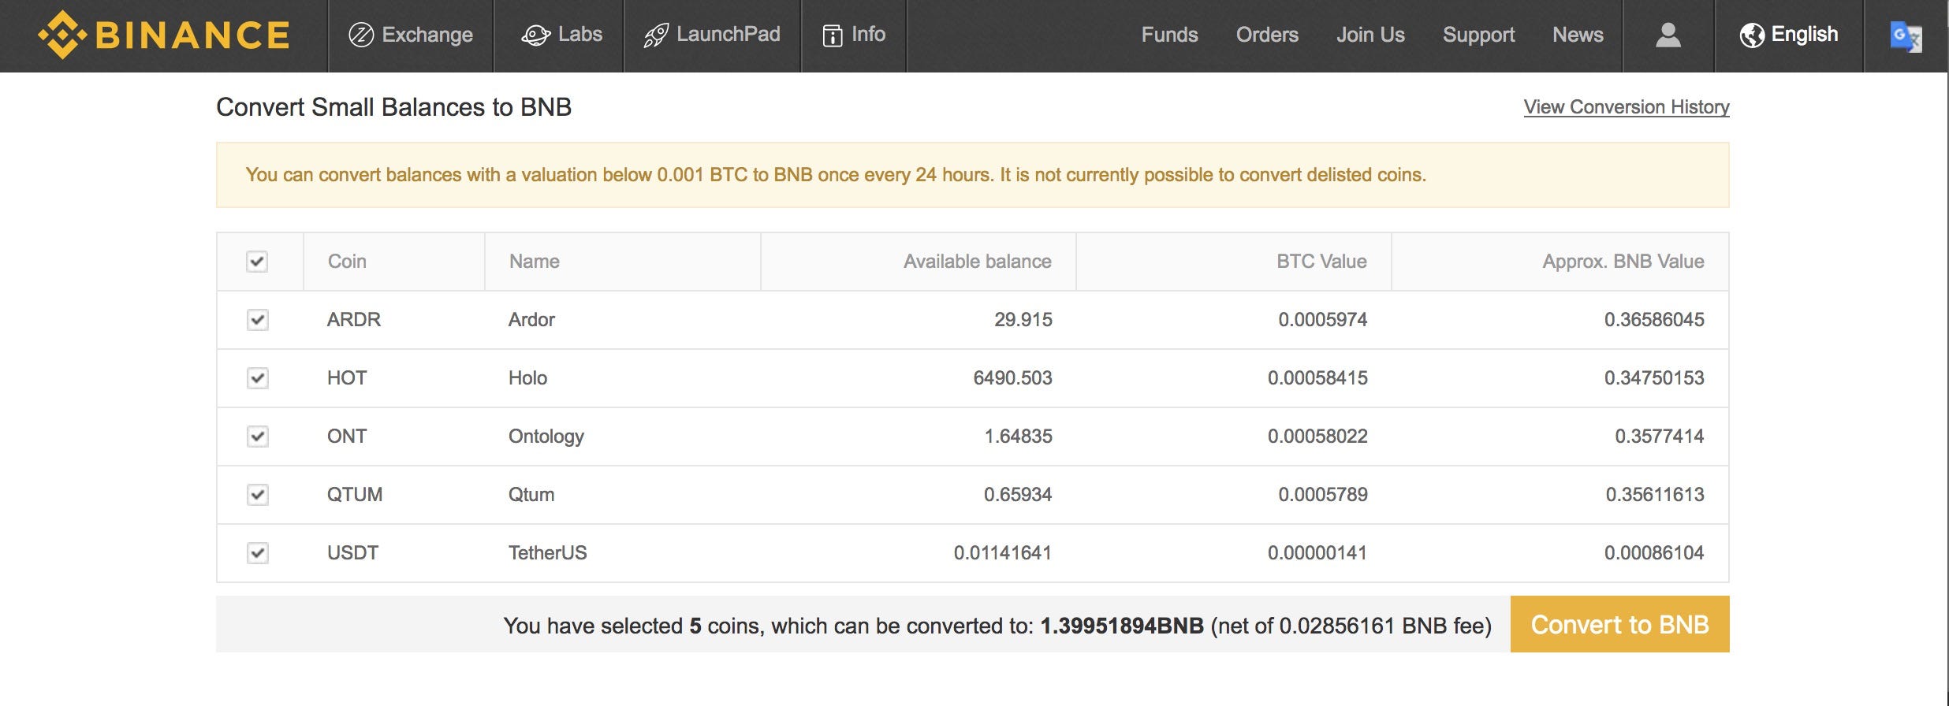The height and width of the screenshot is (706, 1949).
Task: Click the QTUM coin symbol cell
Action: click(355, 495)
